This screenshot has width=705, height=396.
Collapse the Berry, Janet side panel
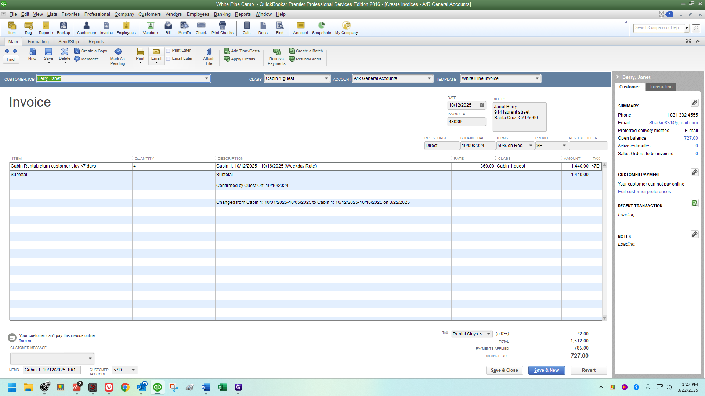click(x=618, y=77)
